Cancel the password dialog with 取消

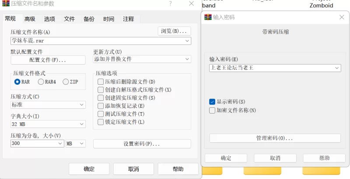coord(275,158)
